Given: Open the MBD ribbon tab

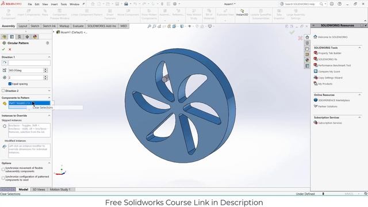Looking at the screenshot, I should (124, 26).
